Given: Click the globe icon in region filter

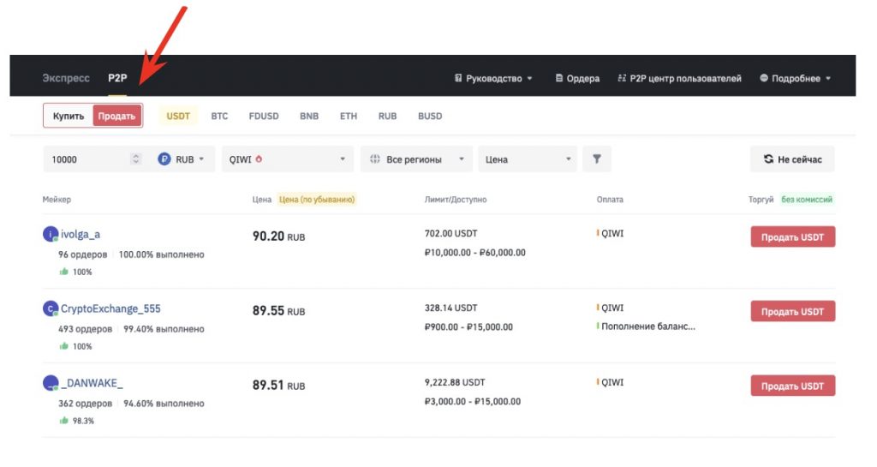Looking at the screenshot, I should point(375,159).
